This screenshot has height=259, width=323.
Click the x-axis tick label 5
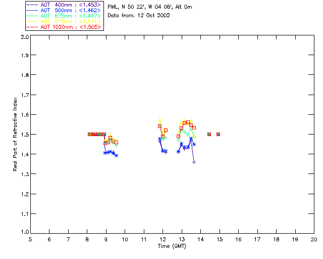[30, 239]
